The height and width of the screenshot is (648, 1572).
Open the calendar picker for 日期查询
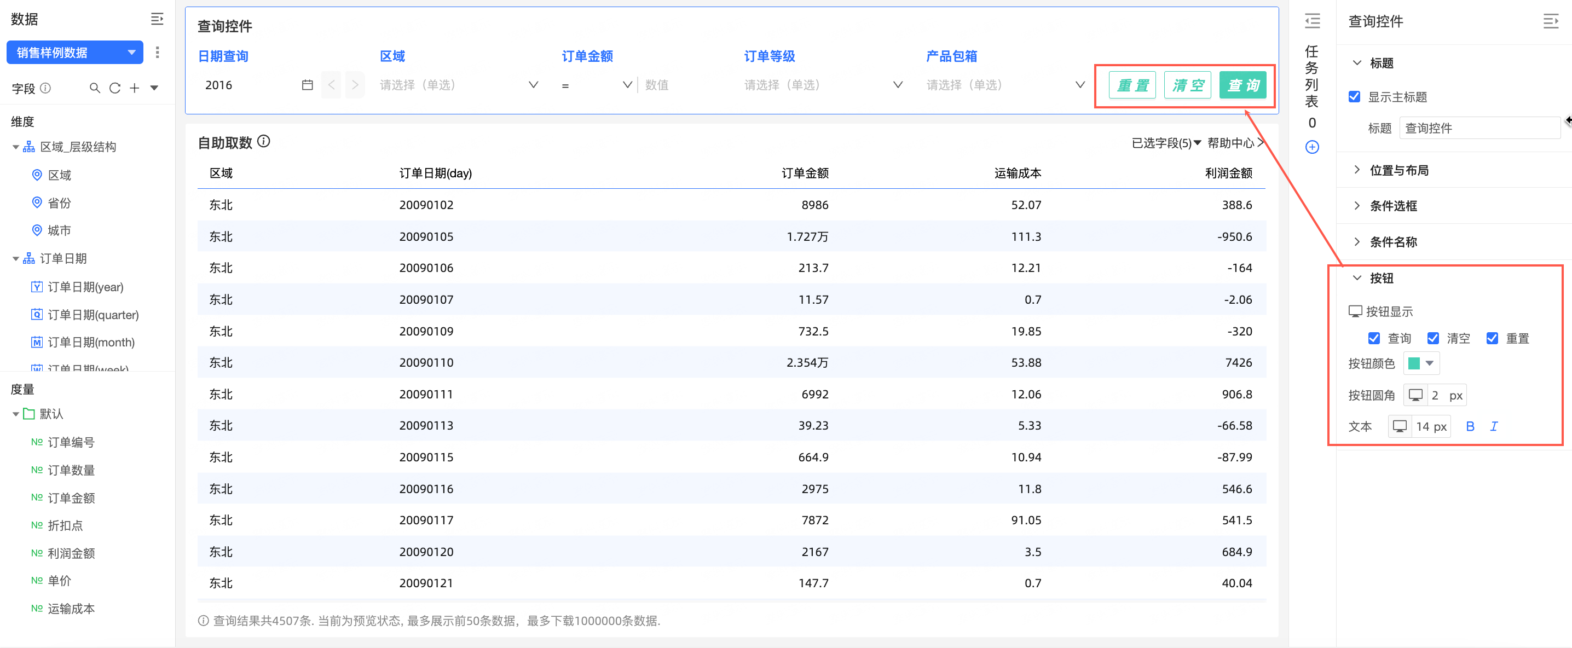click(307, 85)
